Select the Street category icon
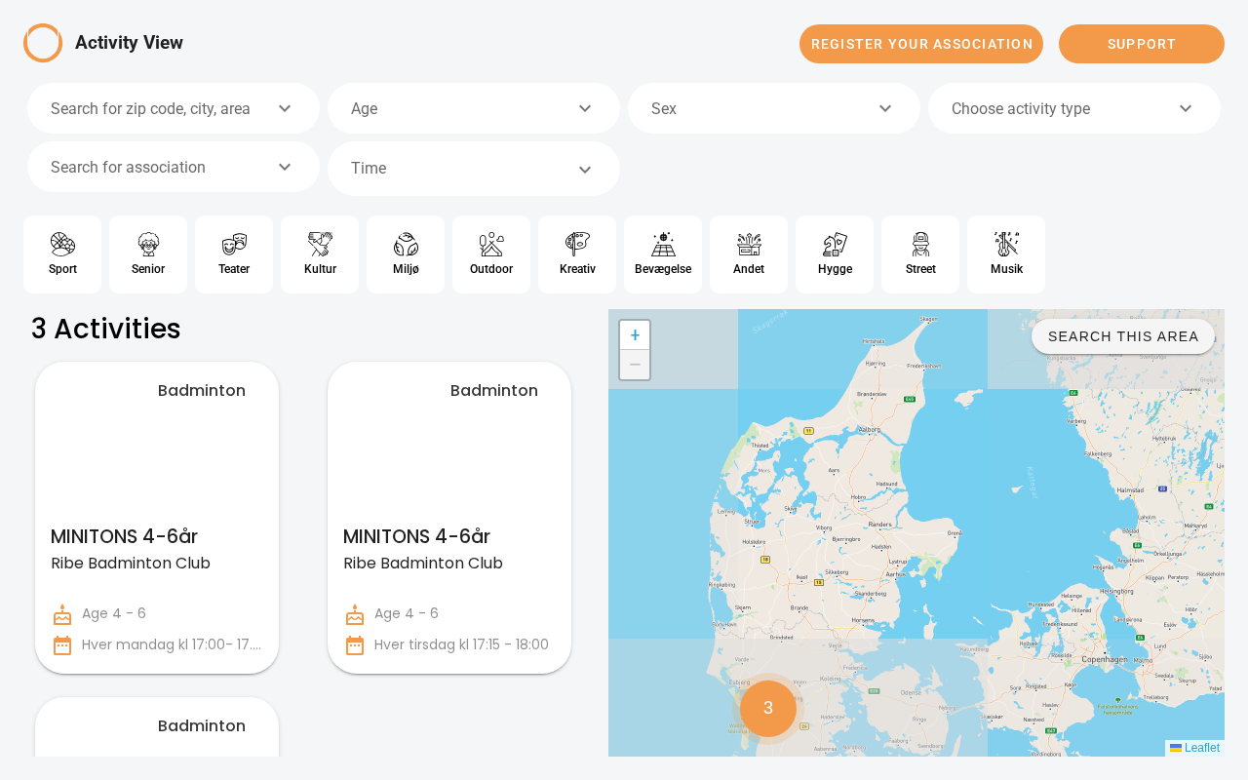 (920, 245)
